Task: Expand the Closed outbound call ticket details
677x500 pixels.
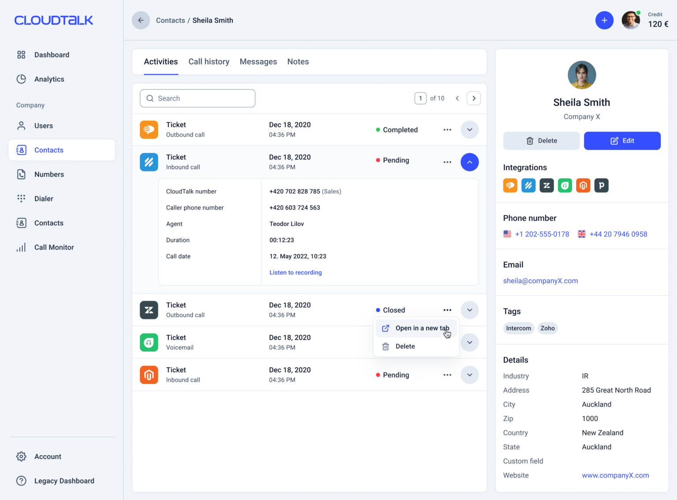Action: (x=469, y=310)
